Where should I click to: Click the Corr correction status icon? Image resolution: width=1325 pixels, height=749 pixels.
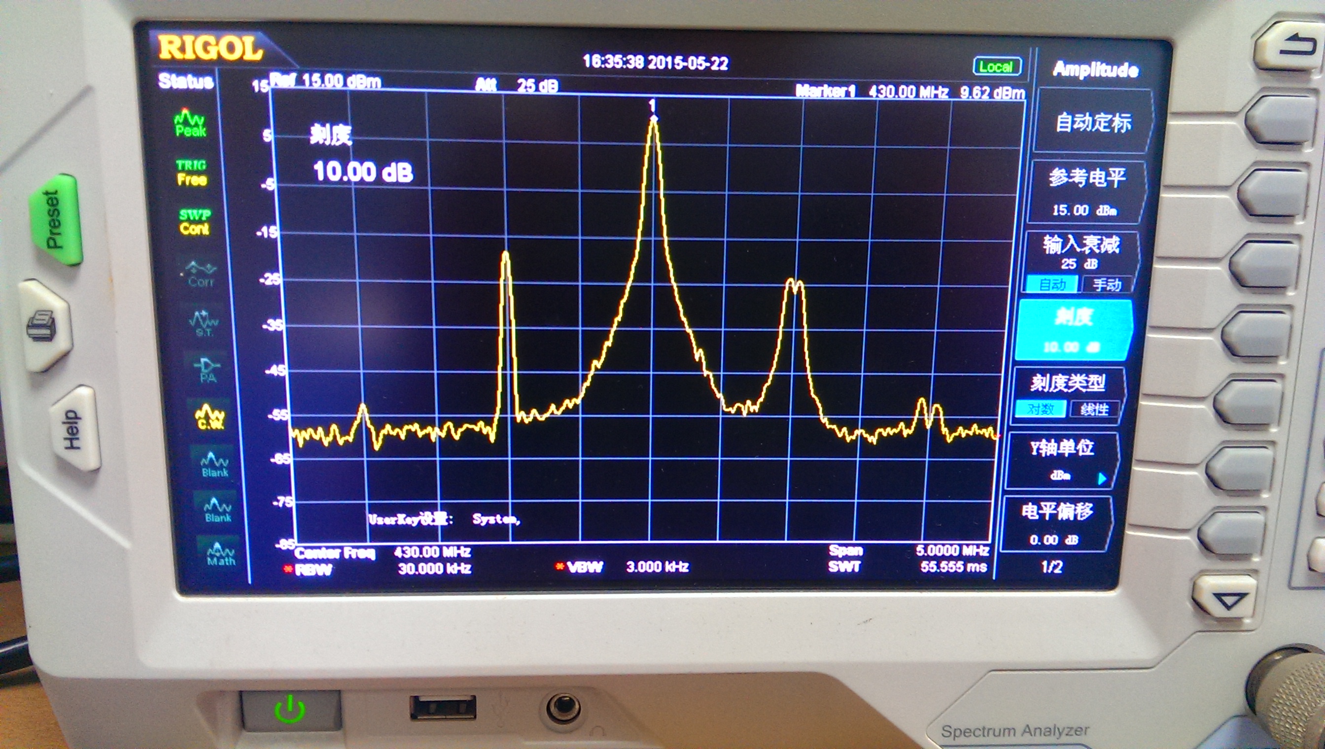201,274
